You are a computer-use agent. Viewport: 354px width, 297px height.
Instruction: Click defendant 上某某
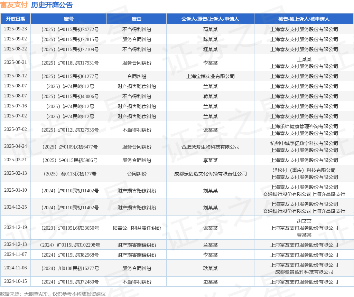(304, 59)
